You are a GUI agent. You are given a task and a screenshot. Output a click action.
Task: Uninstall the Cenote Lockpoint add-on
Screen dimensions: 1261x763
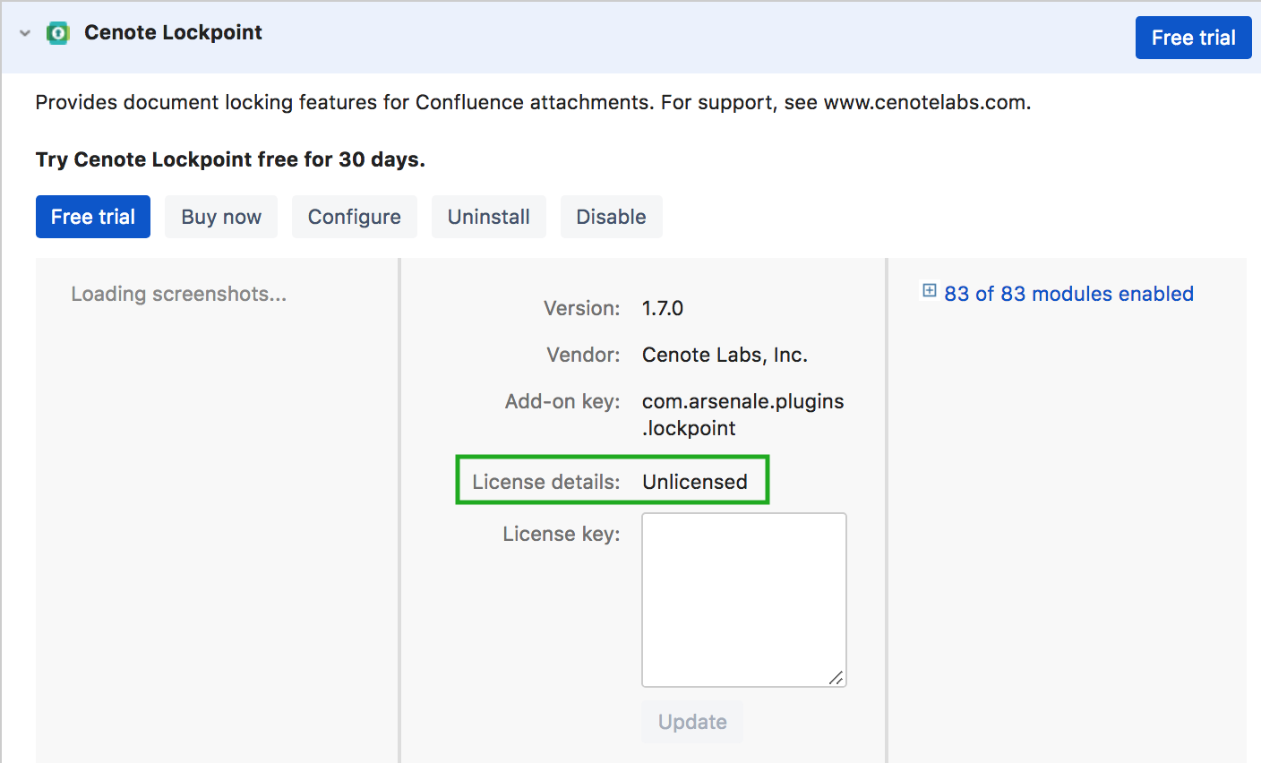click(488, 217)
